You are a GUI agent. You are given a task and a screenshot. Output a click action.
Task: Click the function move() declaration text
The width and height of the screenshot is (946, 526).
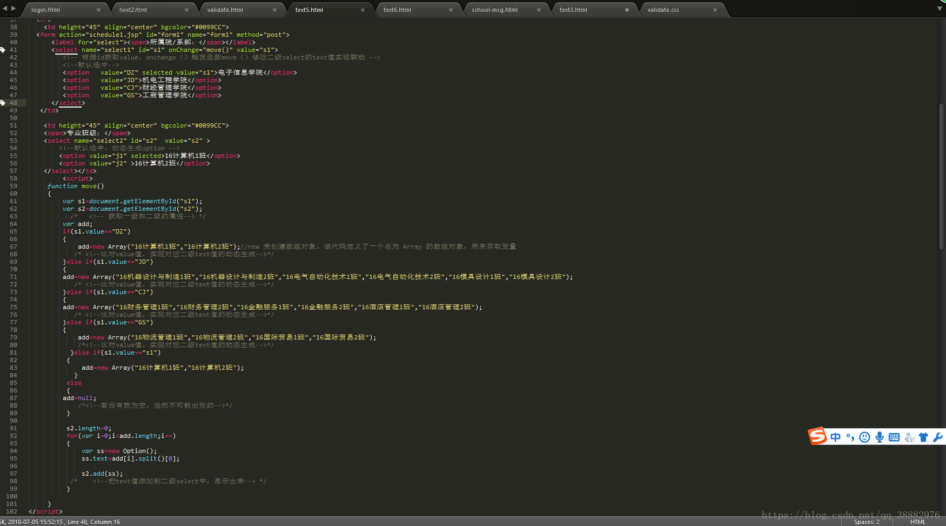pyautogui.click(x=76, y=186)
